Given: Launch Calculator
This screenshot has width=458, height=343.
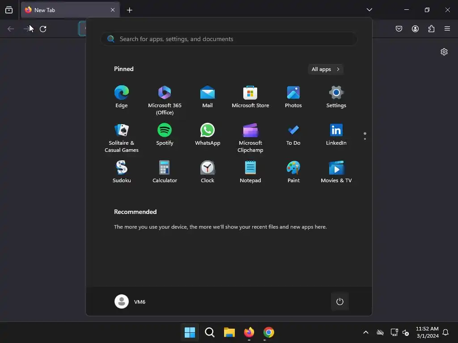Looking at the screenshot, I should point(165,172).
